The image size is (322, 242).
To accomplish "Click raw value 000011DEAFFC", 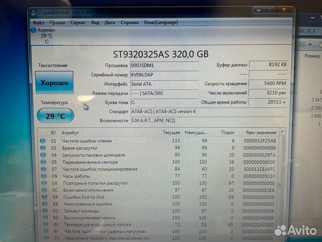I will [x=259, y=169].
